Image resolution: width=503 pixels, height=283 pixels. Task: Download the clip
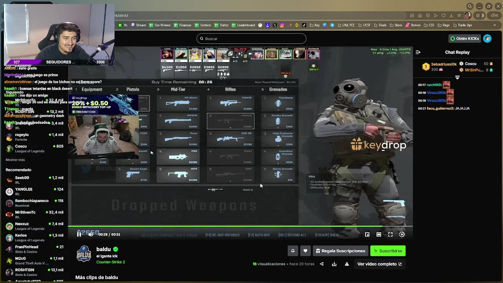(x=334, y=264)
